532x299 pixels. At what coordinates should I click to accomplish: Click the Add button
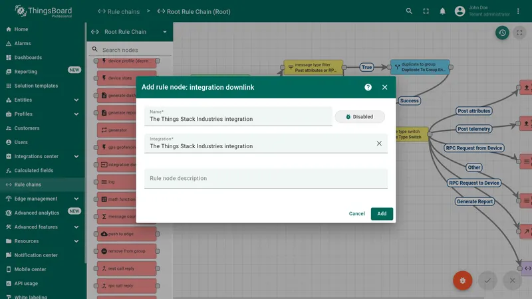(x=382, y=213)
